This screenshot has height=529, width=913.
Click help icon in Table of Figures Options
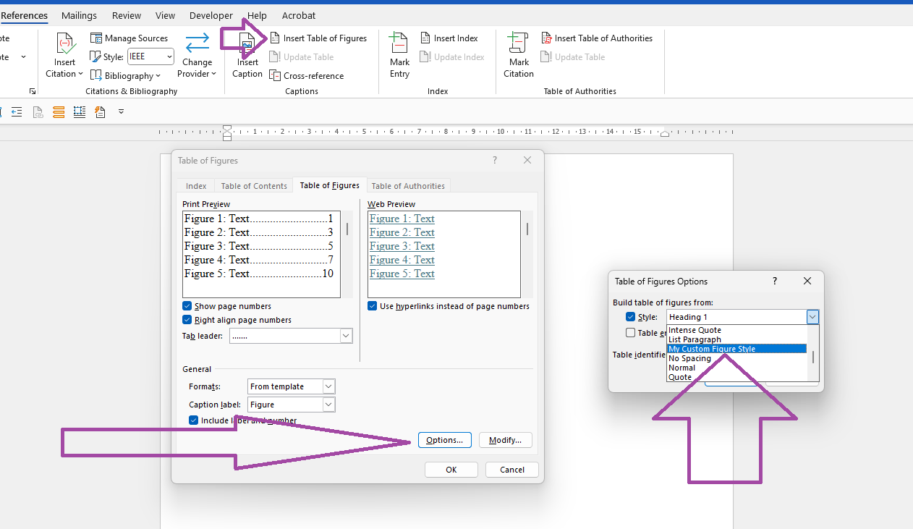pyautogui.click(x=774, y=281)
